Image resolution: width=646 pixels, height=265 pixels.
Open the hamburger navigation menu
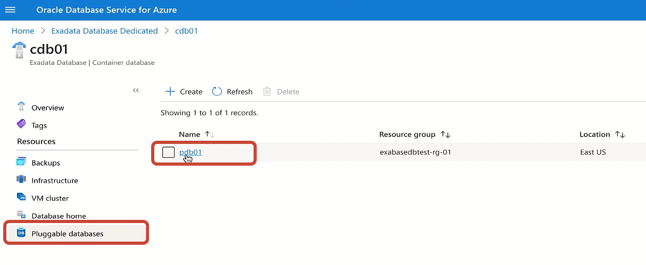[x=10, y=10]
